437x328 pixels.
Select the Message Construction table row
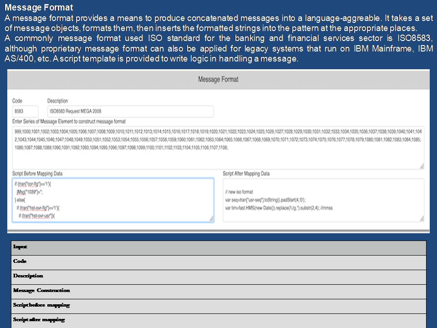[218, 291]
